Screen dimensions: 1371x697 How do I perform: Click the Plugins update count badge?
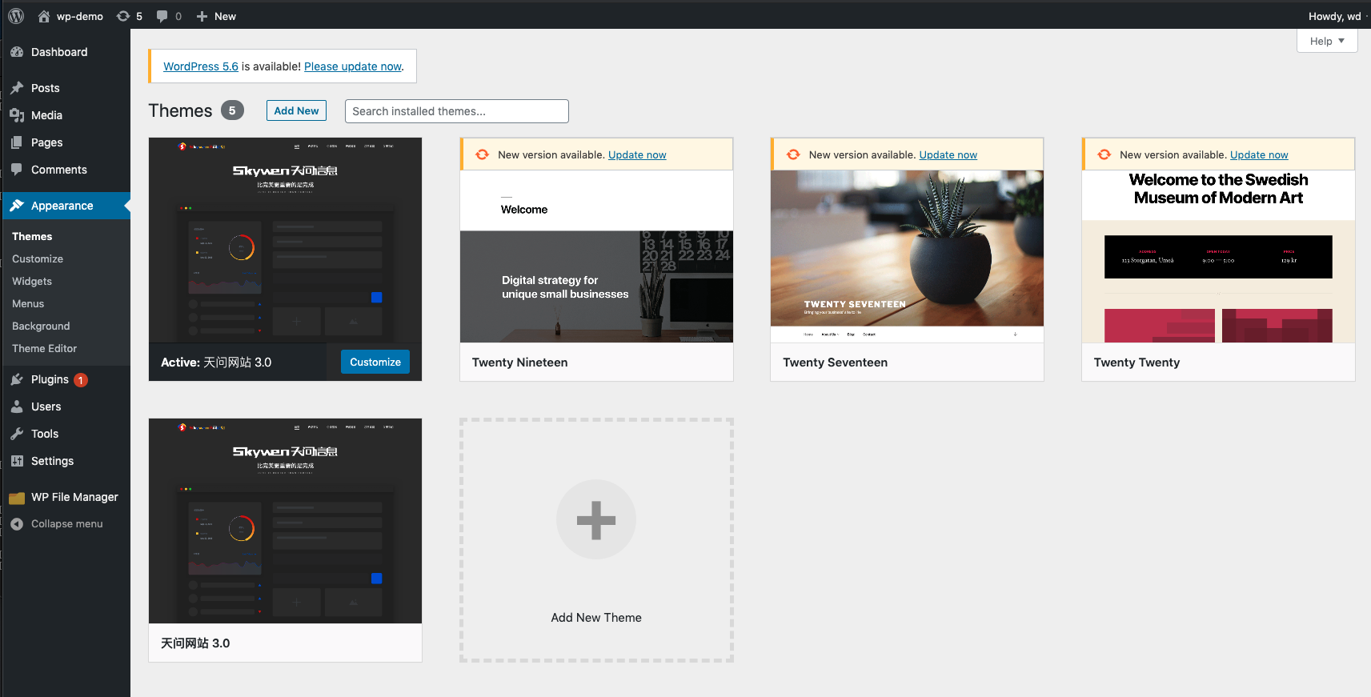point(81,380)
